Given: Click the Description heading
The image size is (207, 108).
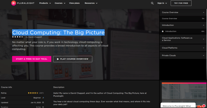Looking at the screenshot, I should (59, 87).
